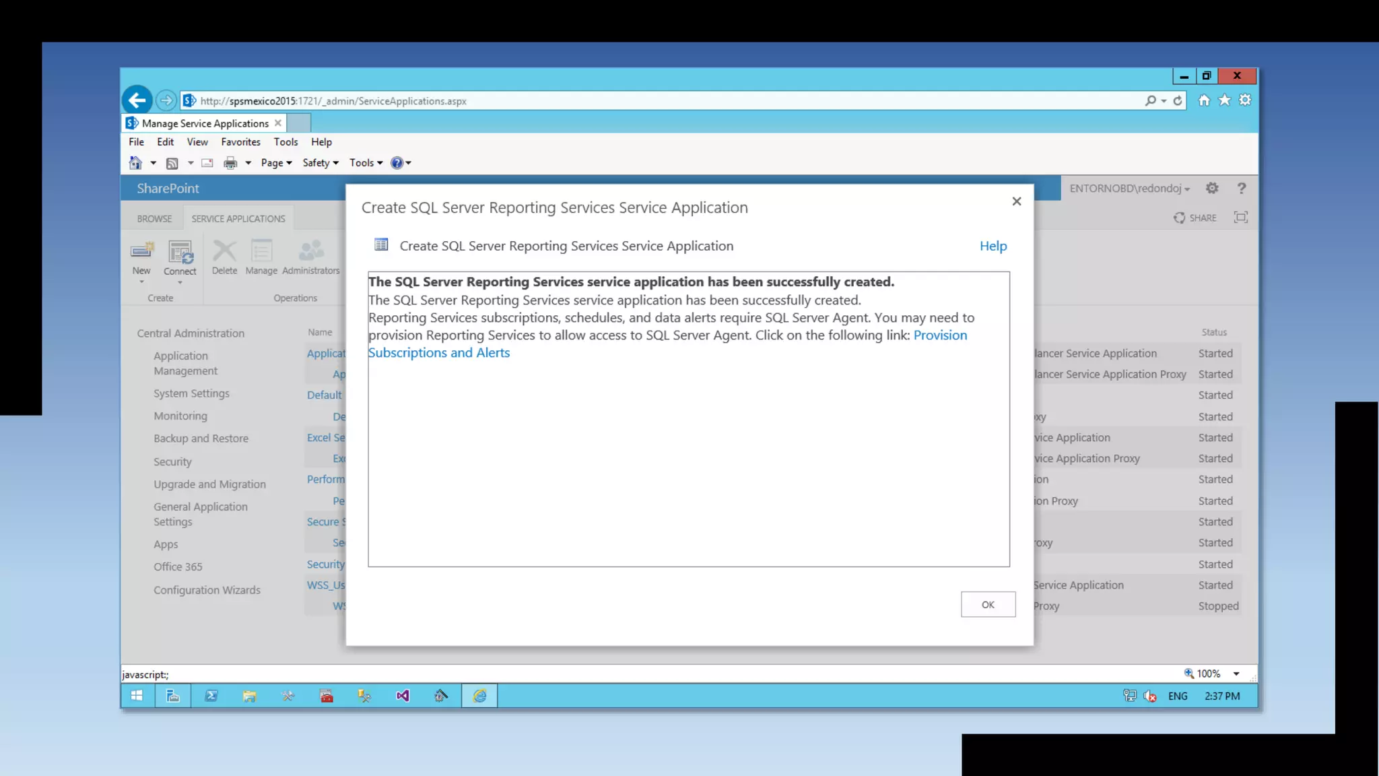Screen dimensions: 1379x776
Task: Click the SharePoint help question mark icon
Action: pyautogui.click(x=1242, y=189)
